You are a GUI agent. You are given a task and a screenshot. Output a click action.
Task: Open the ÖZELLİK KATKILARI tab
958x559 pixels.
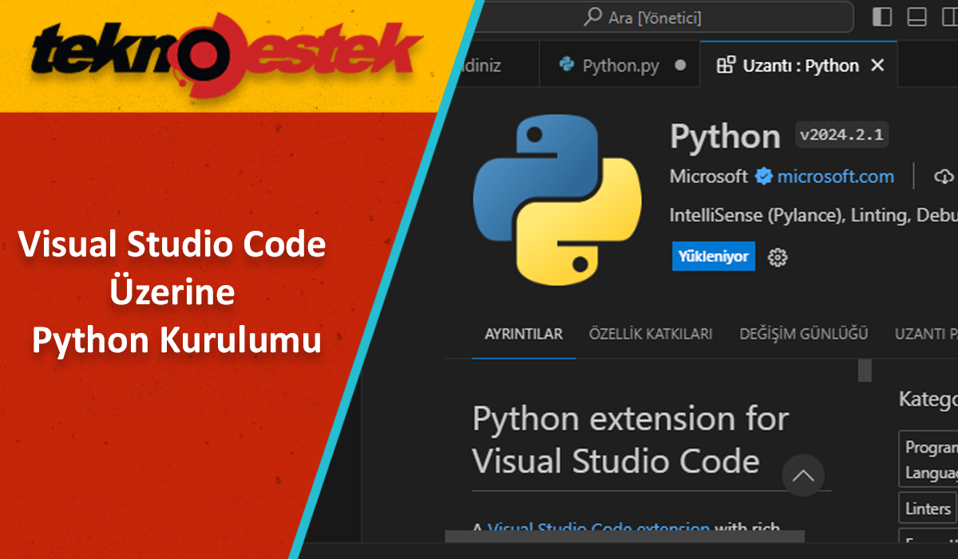pos(651,334)
